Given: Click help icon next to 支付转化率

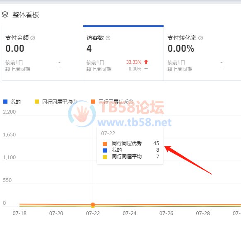Looking at the screenshot, I should [x=200, y=38].
